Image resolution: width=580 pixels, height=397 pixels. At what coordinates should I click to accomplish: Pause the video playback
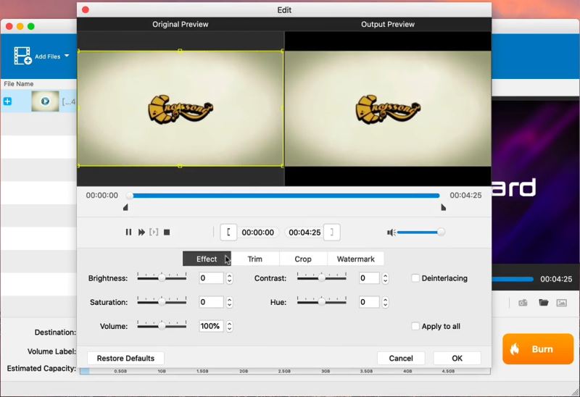128,232
